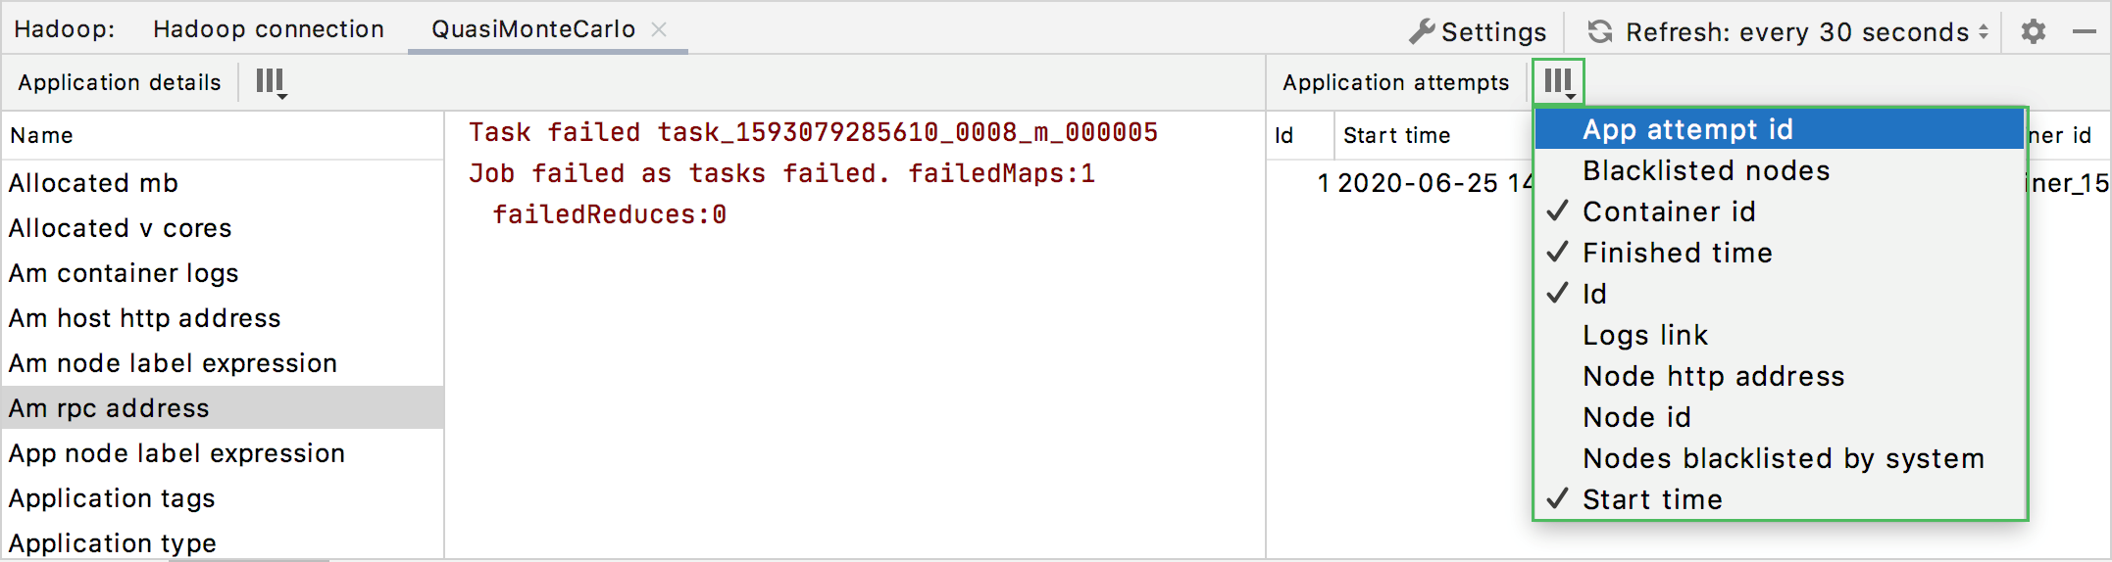Switch to Hadoop connection tab
Viewport: 2112px width, 562px height.
pos(268,29)
